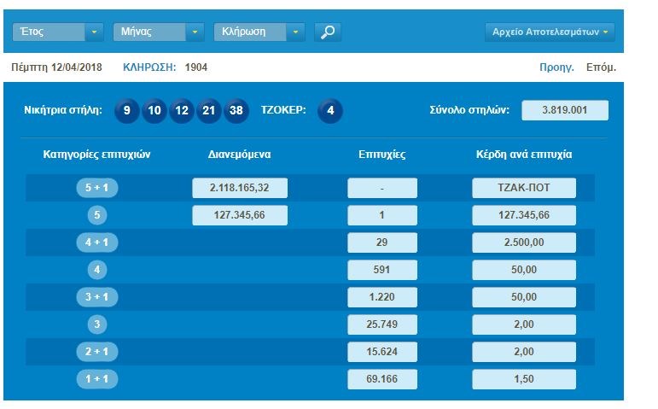Go to previous draw via Προηγ. link
Image resolution: width=658 pixels, height=409 pixels.
point(556,67)
